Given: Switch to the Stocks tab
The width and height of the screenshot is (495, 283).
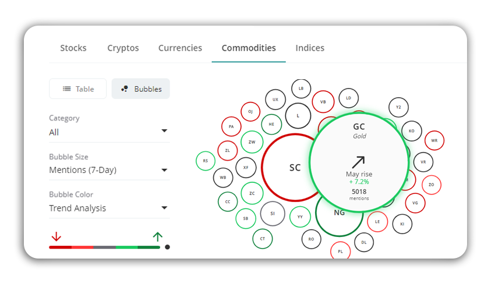Looking at the screenshot, I should [73, 48].
